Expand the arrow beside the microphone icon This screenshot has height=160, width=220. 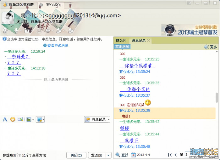[21, 31]
